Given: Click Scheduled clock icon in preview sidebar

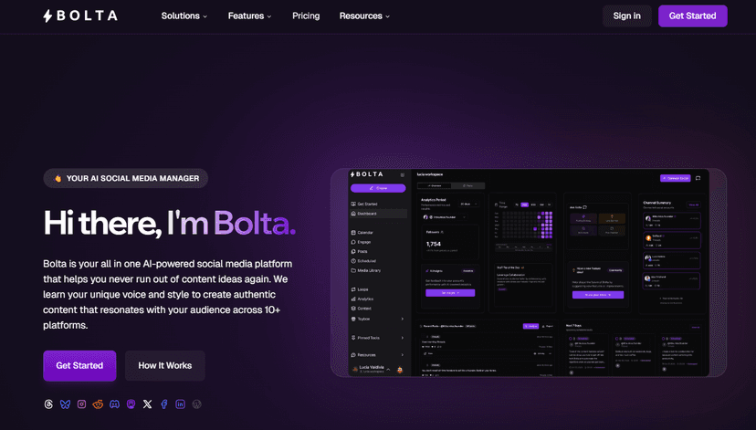Looking at the screenshot, I should coord(353,261).
